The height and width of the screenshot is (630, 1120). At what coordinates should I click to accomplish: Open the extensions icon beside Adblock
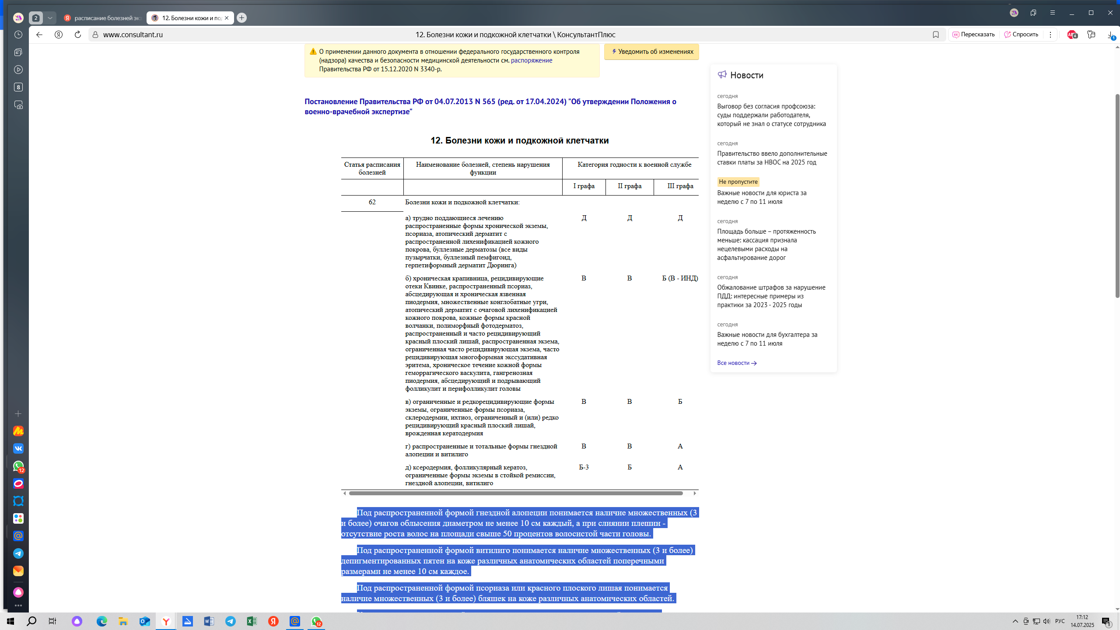tap(1091, 35)
